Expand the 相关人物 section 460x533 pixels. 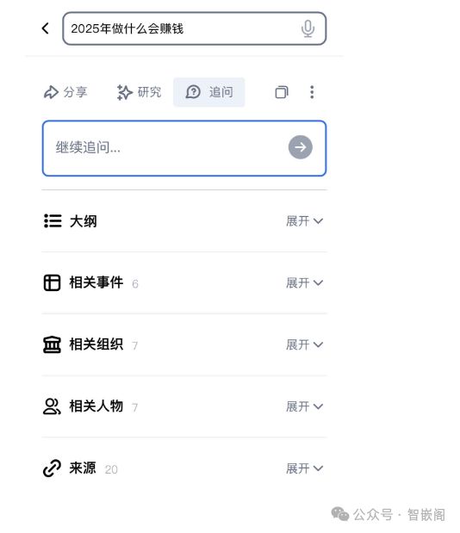click(x=304, y=406)
